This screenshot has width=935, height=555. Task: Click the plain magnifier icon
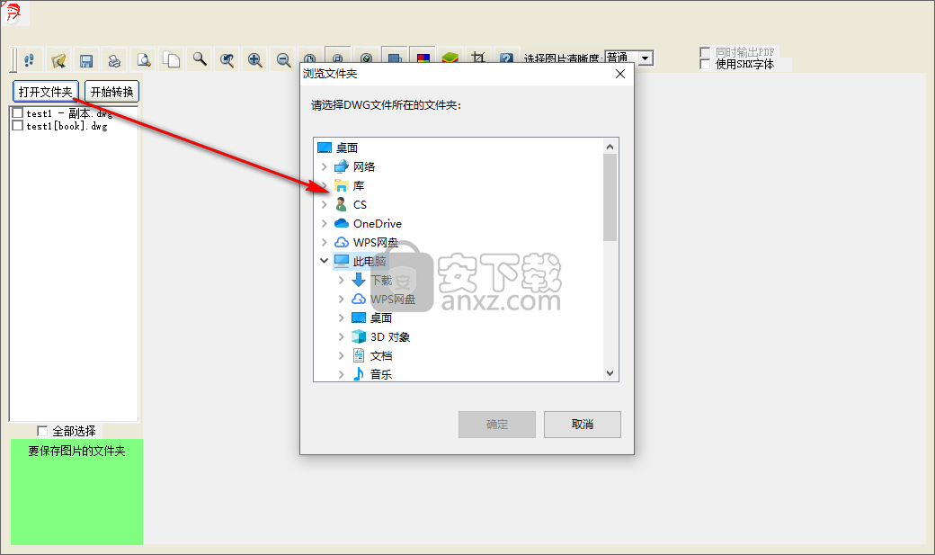[x=200, y=59]
